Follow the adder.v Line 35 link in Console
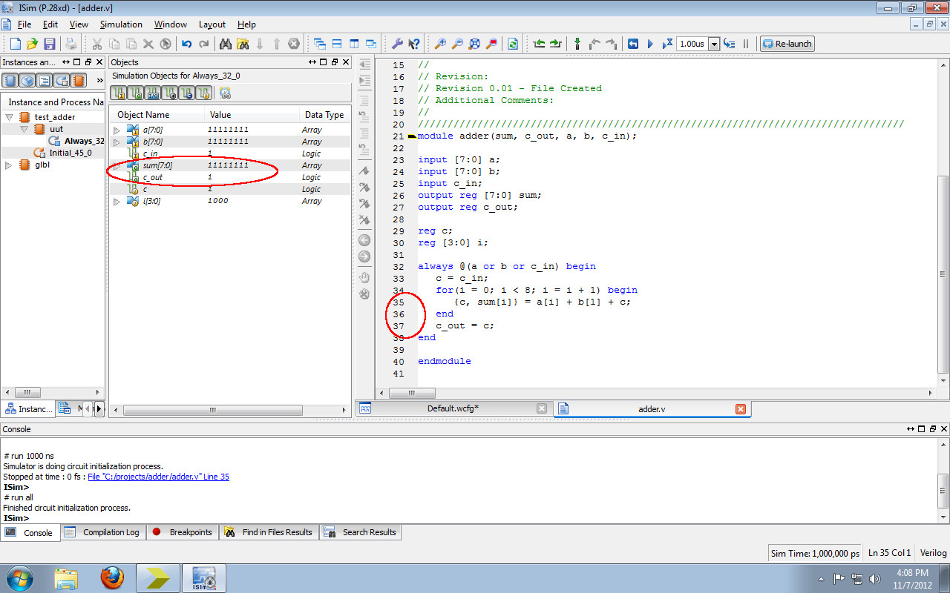 click(158, 476)
